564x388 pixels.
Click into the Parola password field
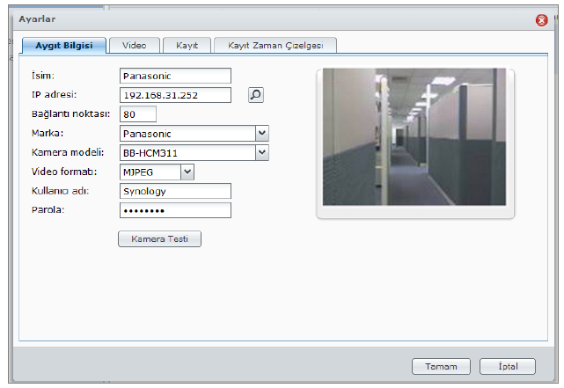pyautogui.click(x=174, y=210)
